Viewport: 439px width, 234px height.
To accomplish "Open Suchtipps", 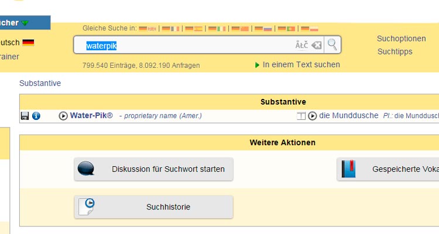I will pyautogui.click(x=395, y=51).
